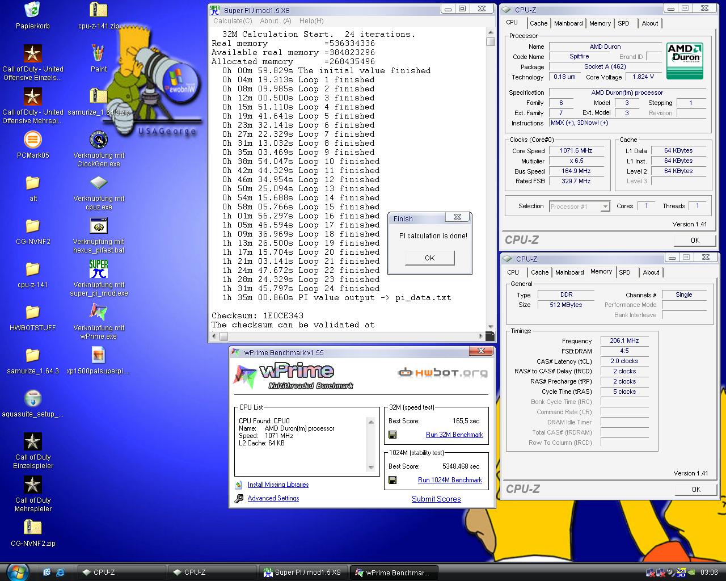The height and width of the screenshot is (581, 726).
Task: Open the Calculate(C) menu in Super PI
Action: point(233,21)
